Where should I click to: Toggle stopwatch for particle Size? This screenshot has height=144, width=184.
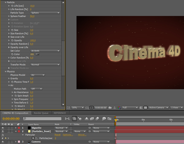[x=12, y=30]
